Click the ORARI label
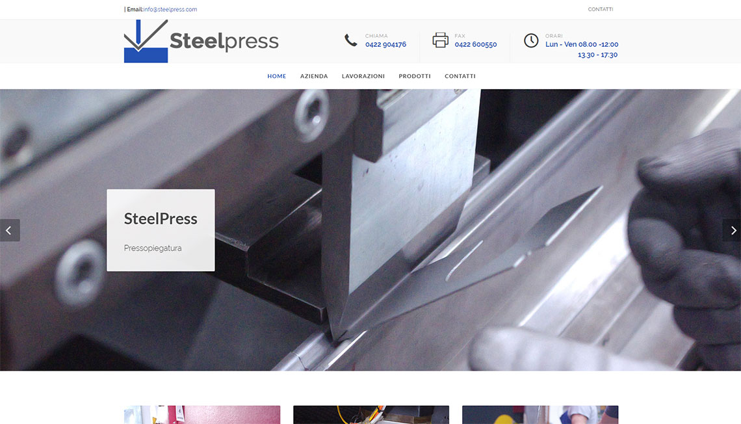 point(554,36)
